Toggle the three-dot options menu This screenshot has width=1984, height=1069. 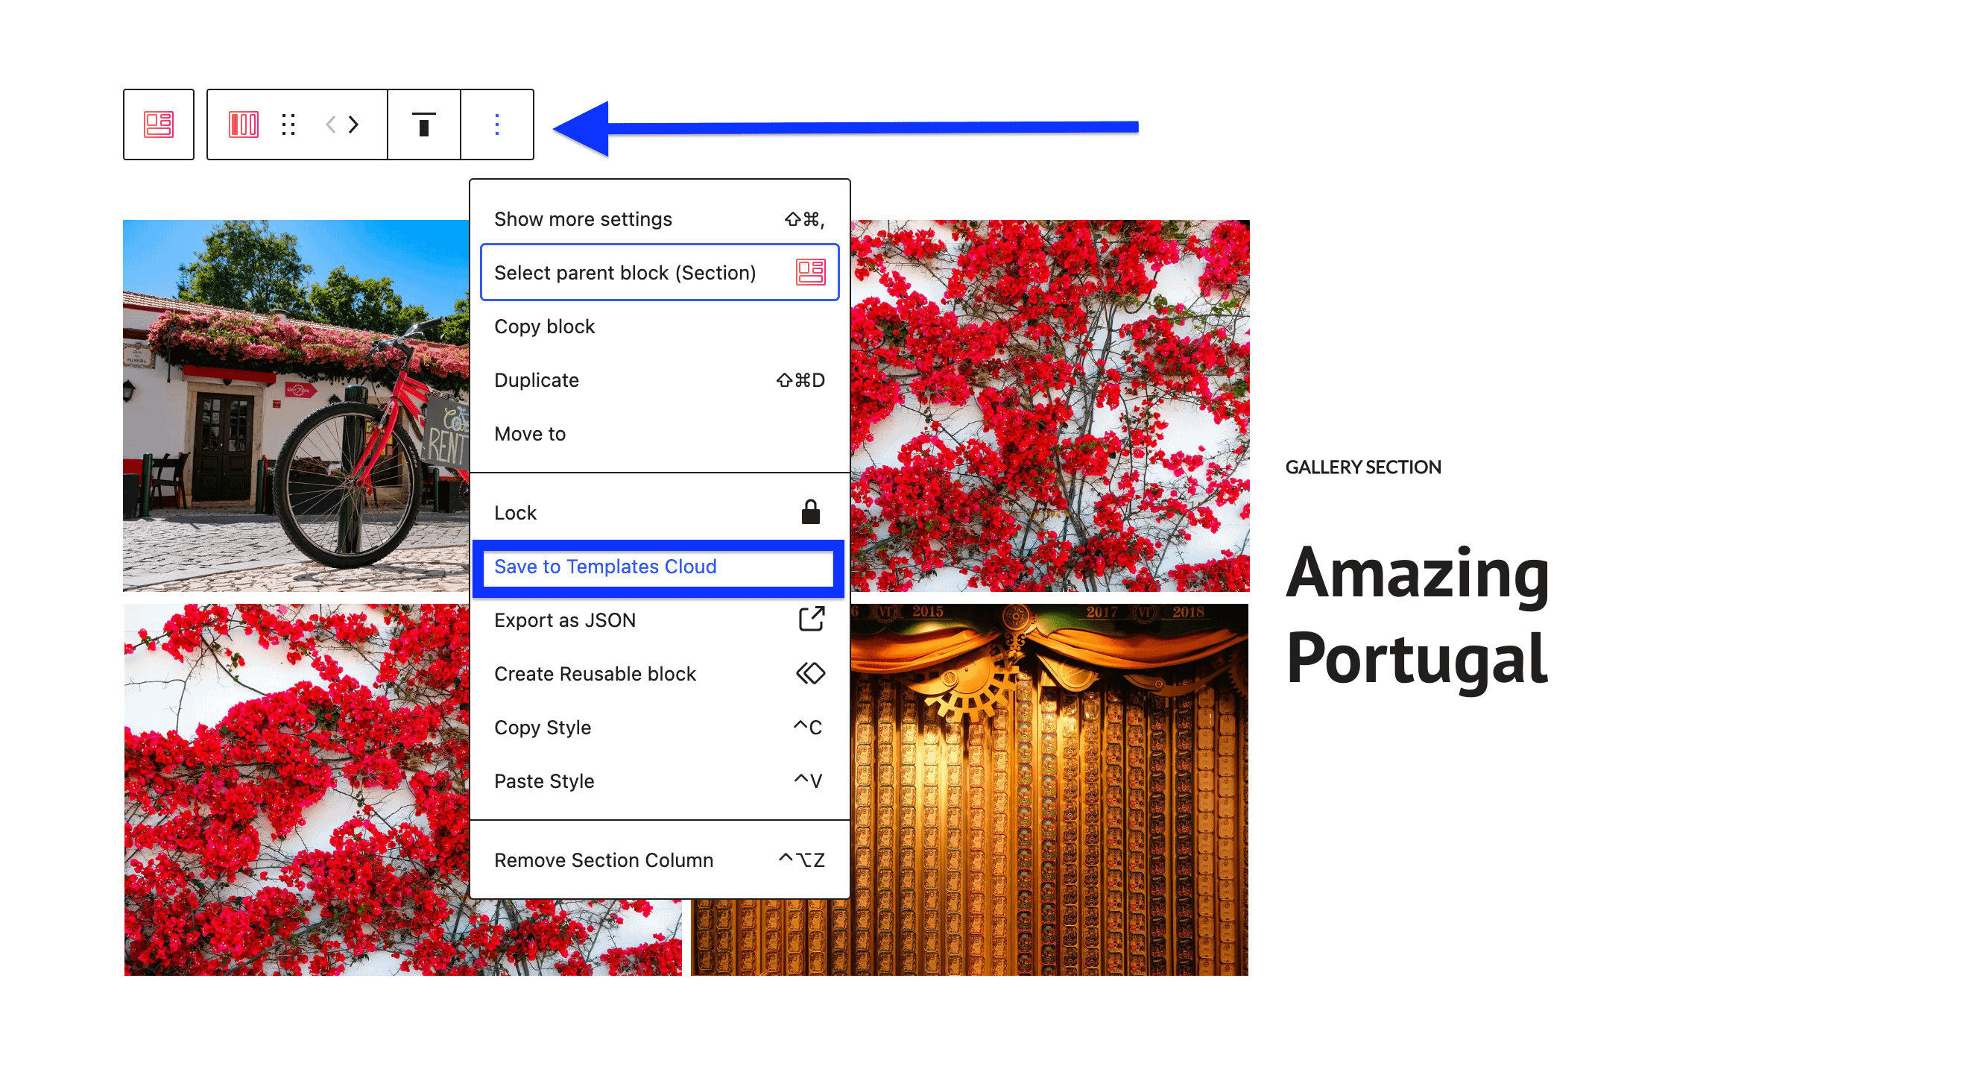coord(497,124)
